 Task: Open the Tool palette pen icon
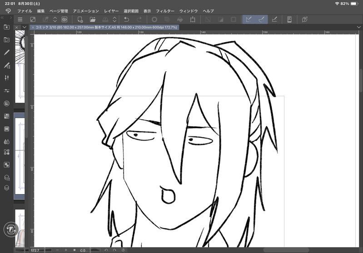click(x=7, y=53)
